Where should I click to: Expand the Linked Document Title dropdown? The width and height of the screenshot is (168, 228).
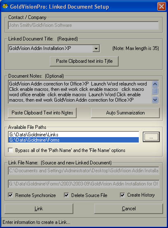[x=96, y=48]
